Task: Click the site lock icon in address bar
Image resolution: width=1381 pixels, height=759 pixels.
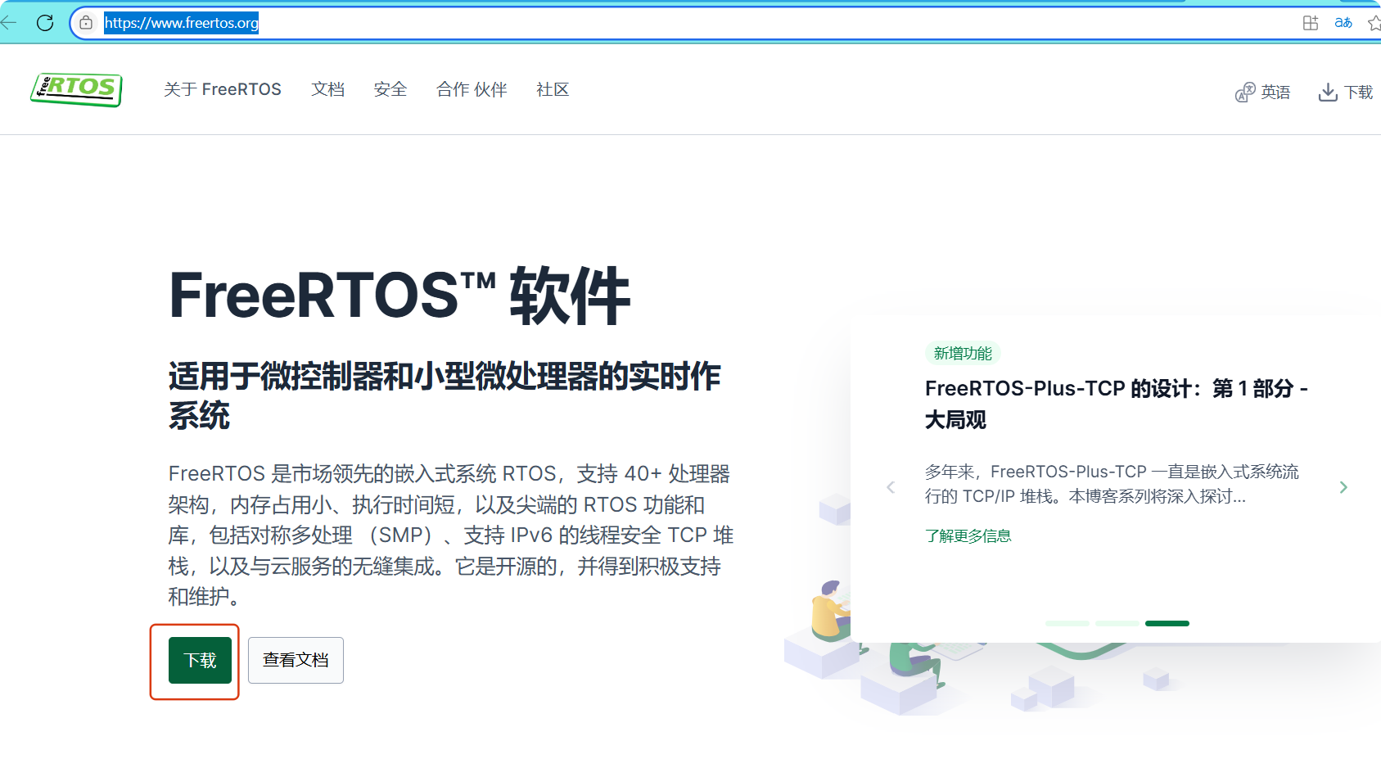Action: click(x=86, y=23)
